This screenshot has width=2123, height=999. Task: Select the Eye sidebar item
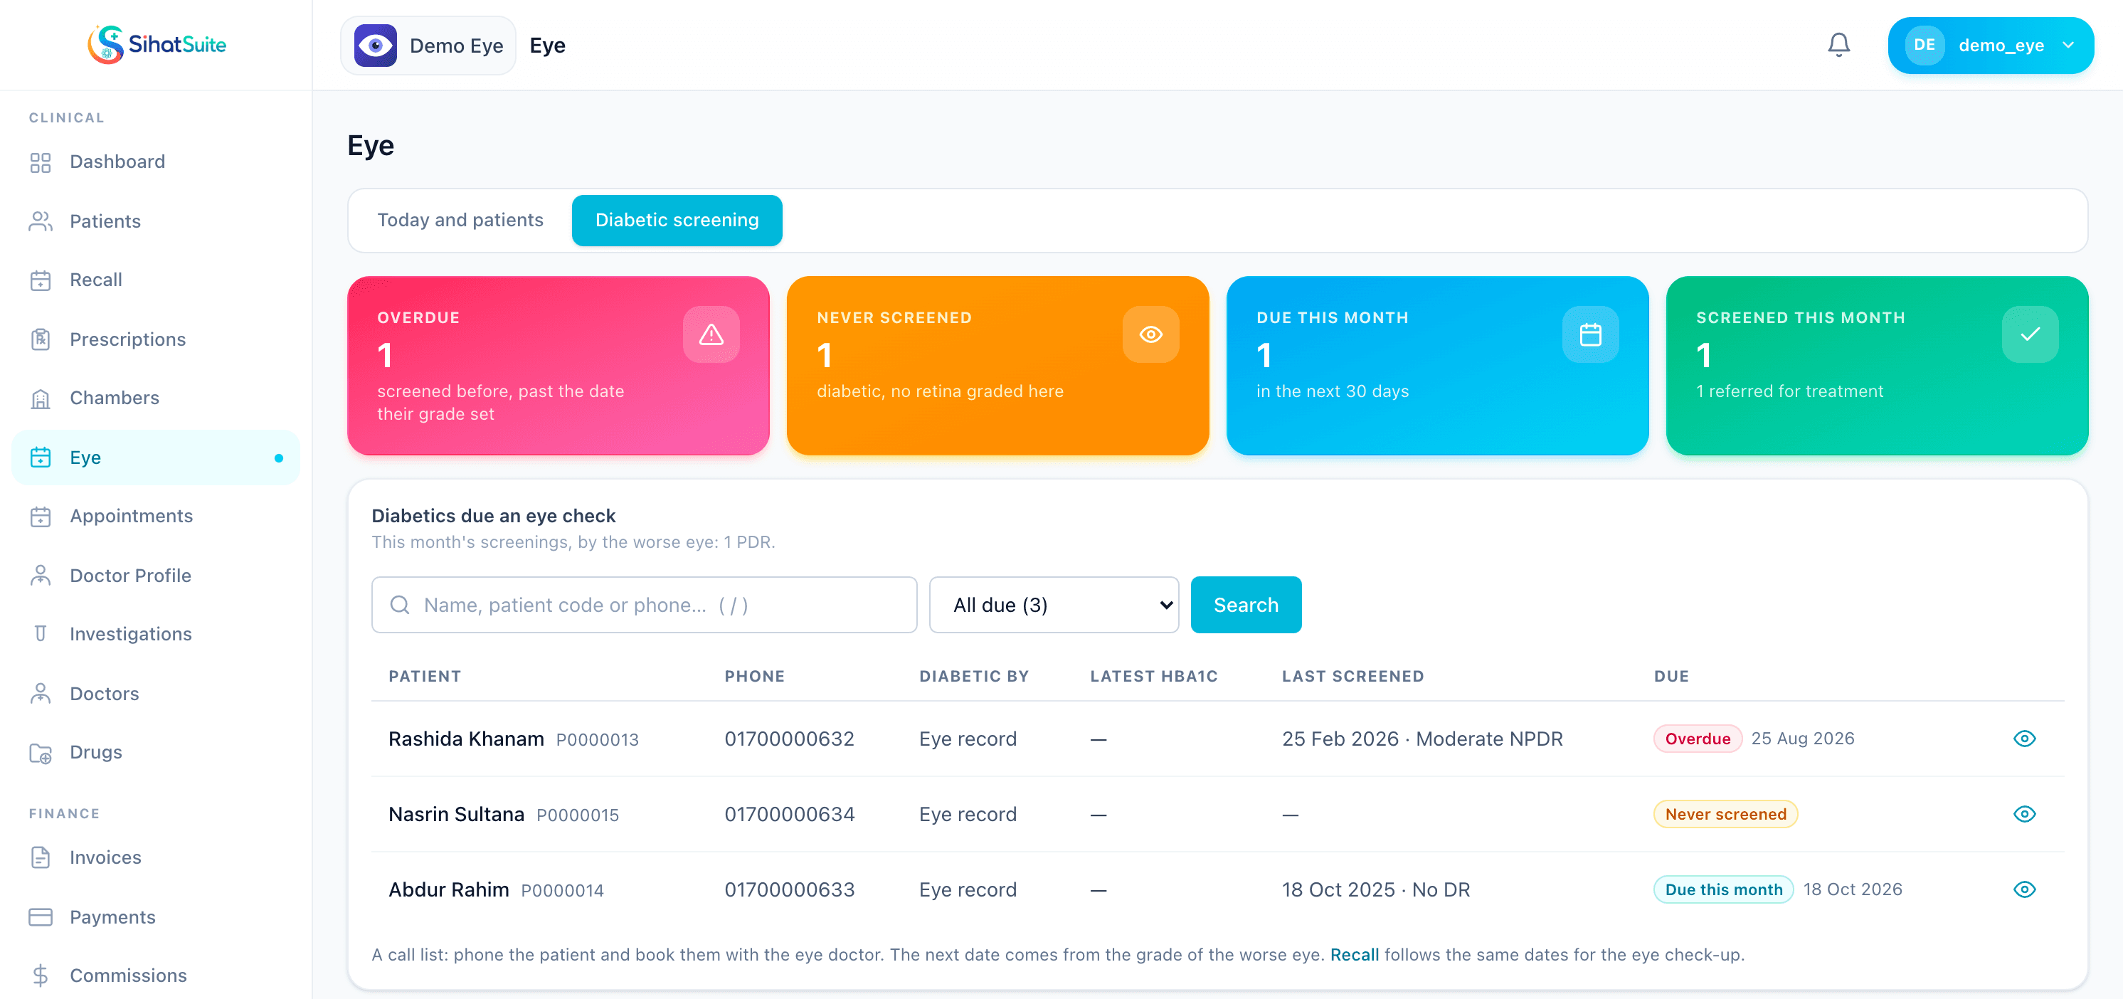[x=156, y=458]
